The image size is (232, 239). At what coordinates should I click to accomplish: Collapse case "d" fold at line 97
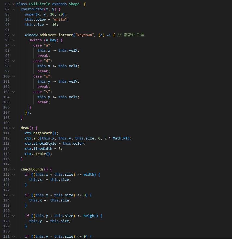click(14, 61)
